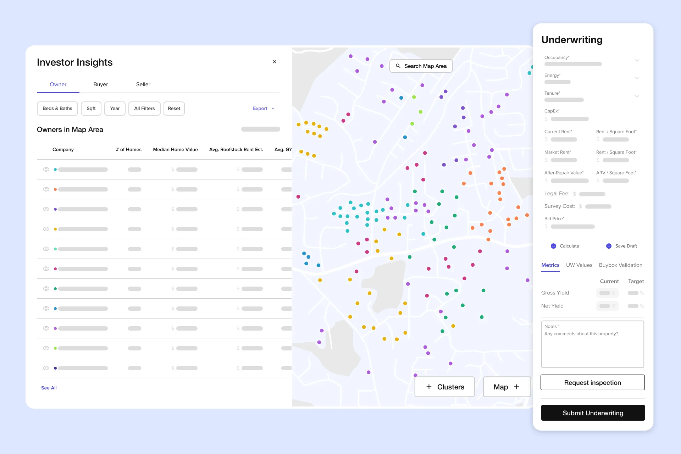This screenshot has height=454, width=681.
Task: Toggle the eye icon on the orange-dot owner row
Action: 46,189
